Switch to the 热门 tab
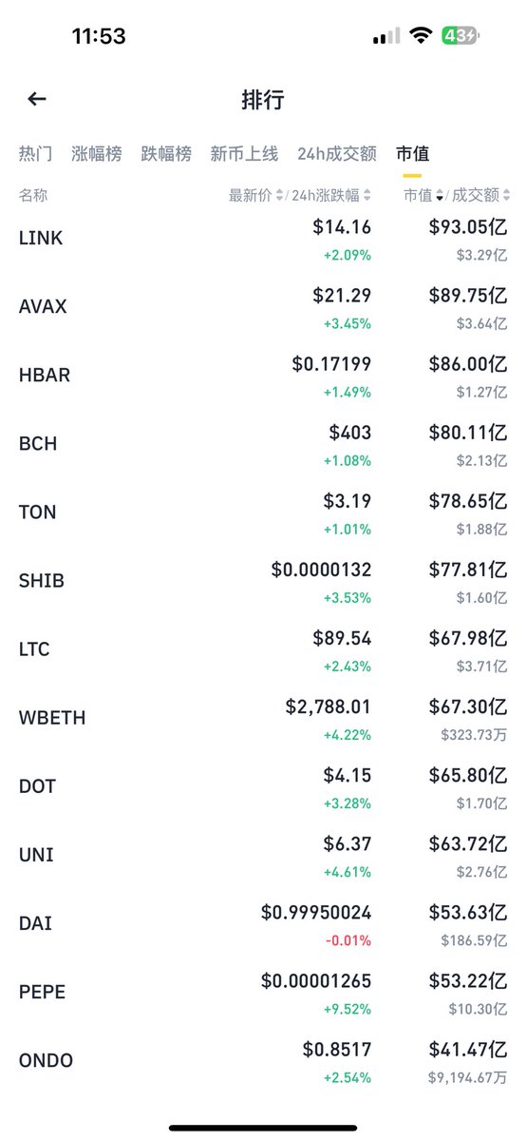This screenshot has height=1141, width=526. coord(35,153)
